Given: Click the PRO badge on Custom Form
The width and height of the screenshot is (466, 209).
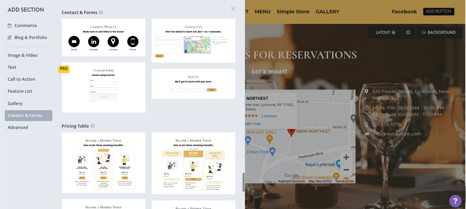Looking at the screenshot, I should coord(64,69).
